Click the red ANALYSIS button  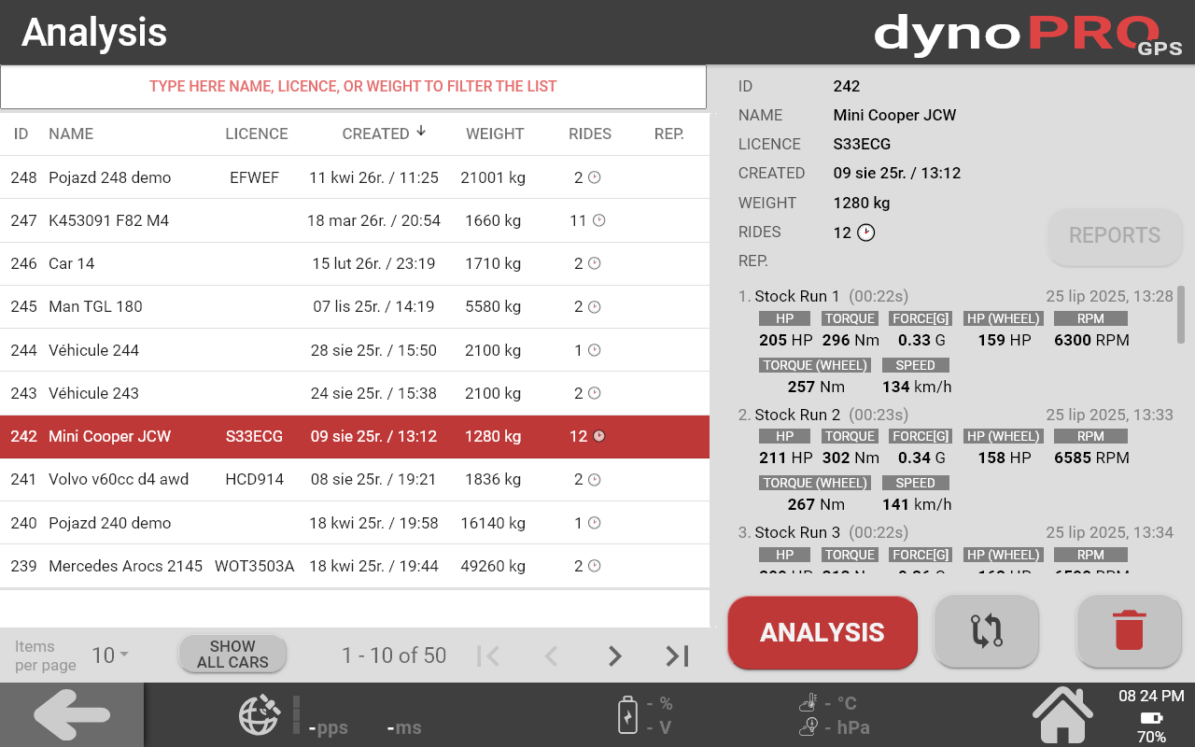coord(822,632)
